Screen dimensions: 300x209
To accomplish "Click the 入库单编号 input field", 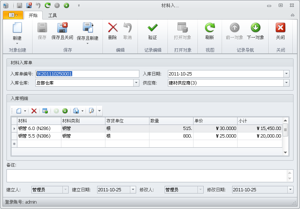I will point(87,74).
